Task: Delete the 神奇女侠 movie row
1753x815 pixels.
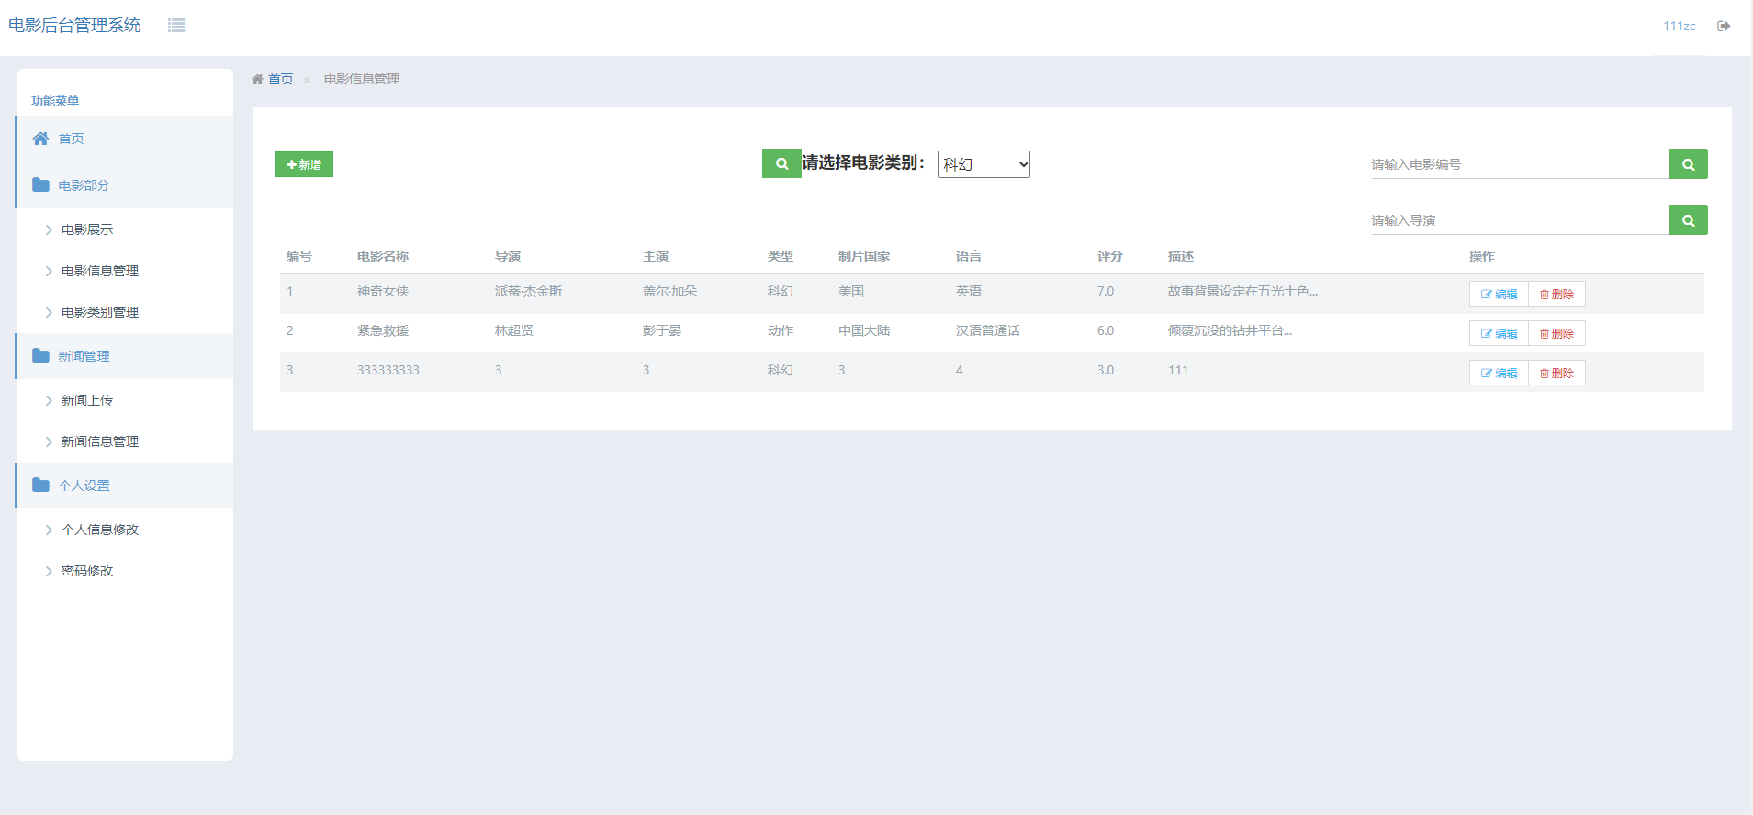Action: point(1556,294)
